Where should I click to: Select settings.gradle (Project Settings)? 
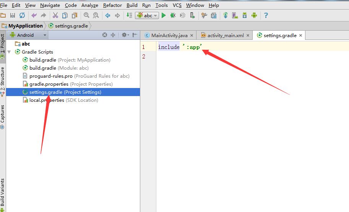[73, 92]
